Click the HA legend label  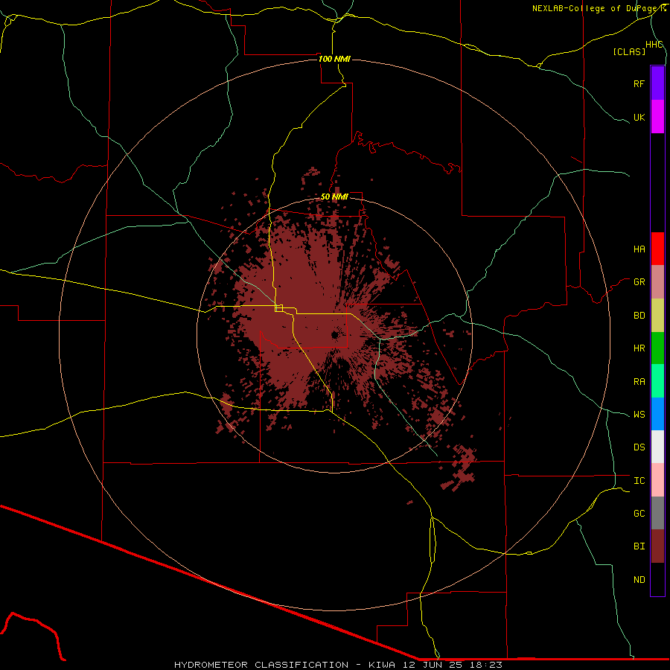point(639,249)
